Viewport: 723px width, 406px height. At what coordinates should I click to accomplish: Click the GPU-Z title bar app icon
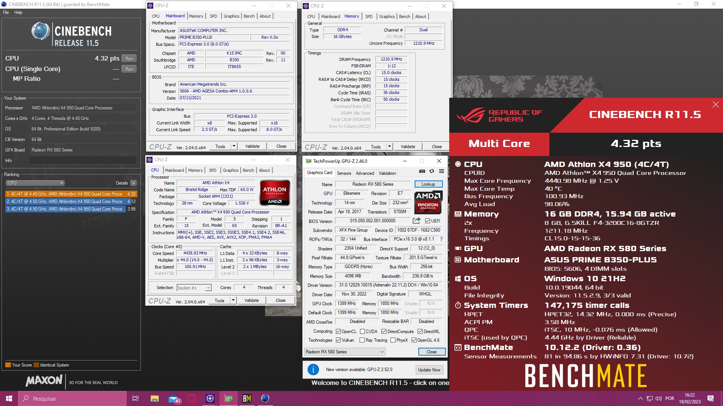coord(309,161)
